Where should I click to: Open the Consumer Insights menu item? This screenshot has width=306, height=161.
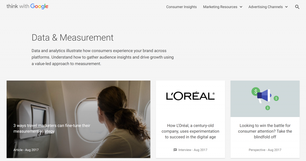[x=181, y=7]
